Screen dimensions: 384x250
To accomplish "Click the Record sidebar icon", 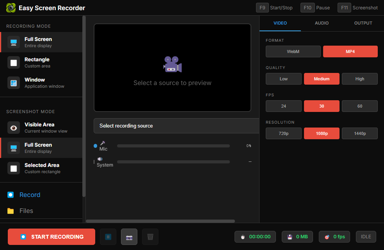I will [11, 195].
